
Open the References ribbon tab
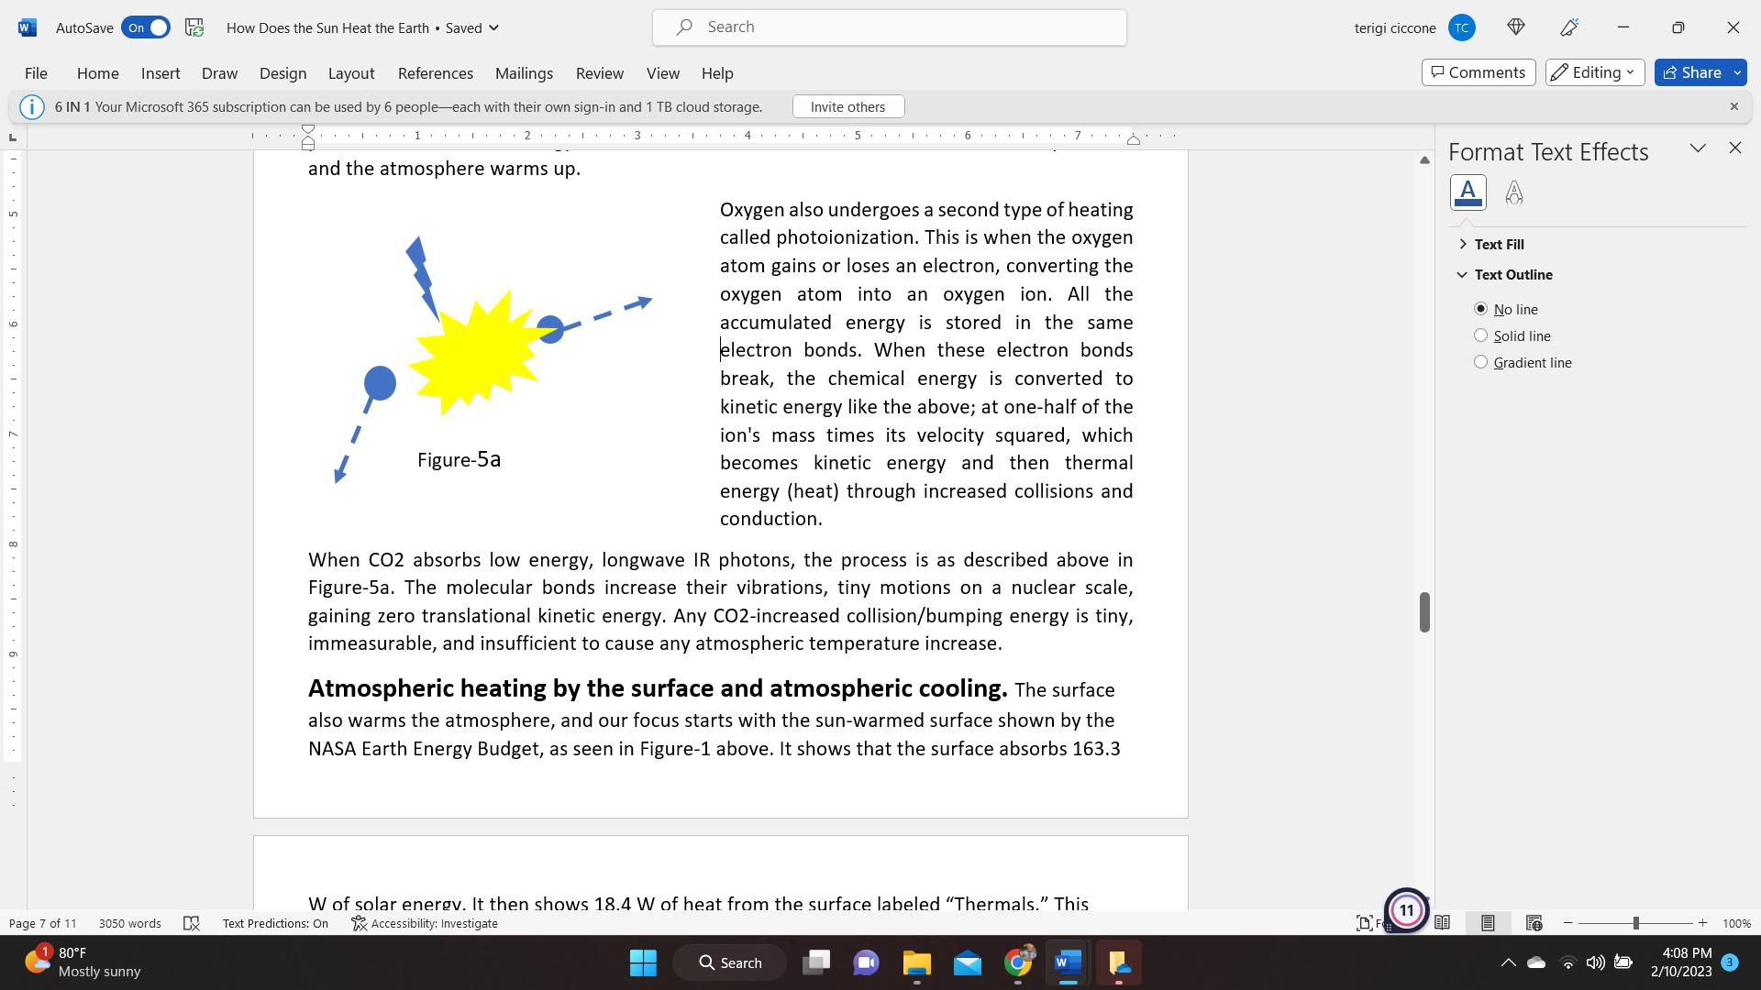click(435, 73)
